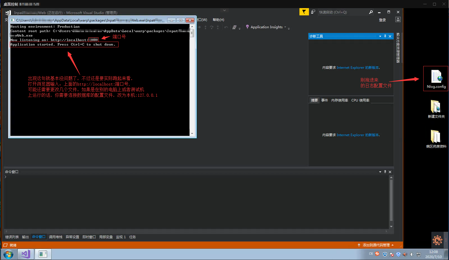Pin the 命令窗口 panel
This screenshot has height=260, width=449.
385,172
